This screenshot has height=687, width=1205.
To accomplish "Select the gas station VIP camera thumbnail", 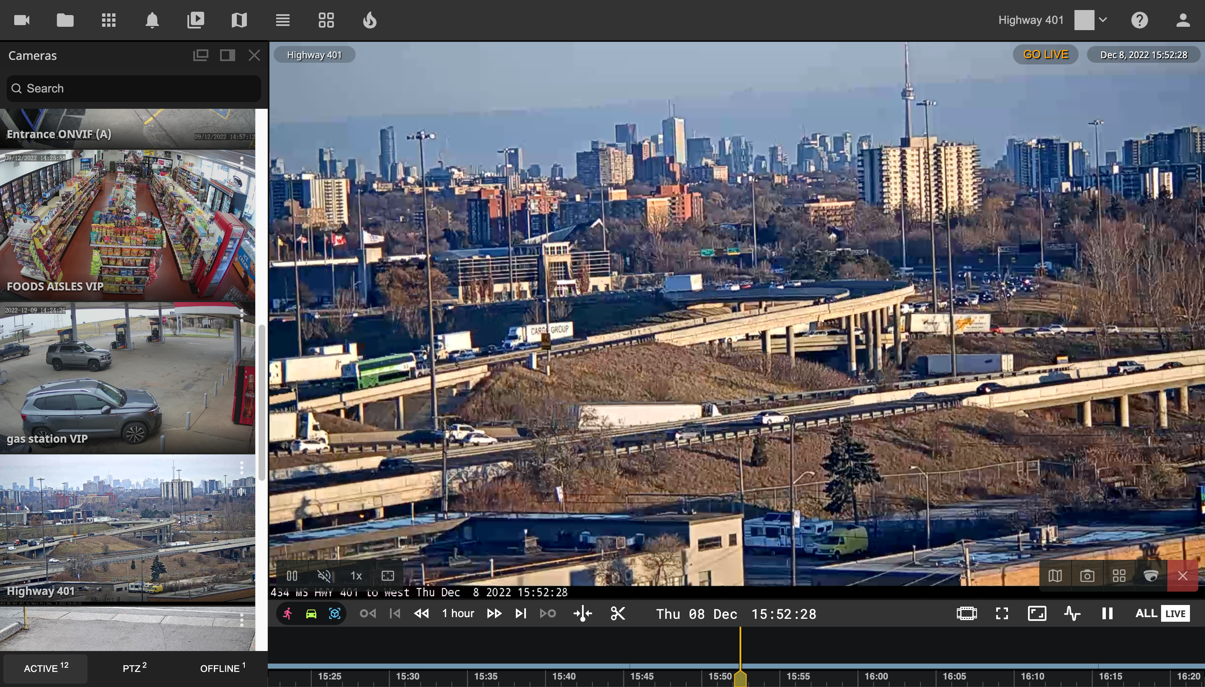I will tap(127, 378).
